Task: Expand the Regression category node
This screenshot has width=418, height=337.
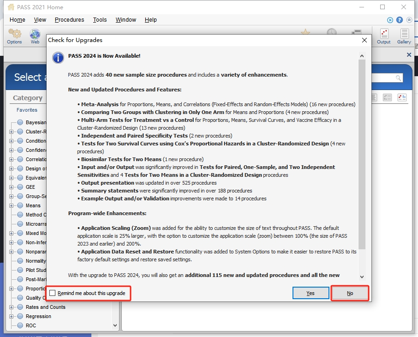Action: tap(11, 316)
